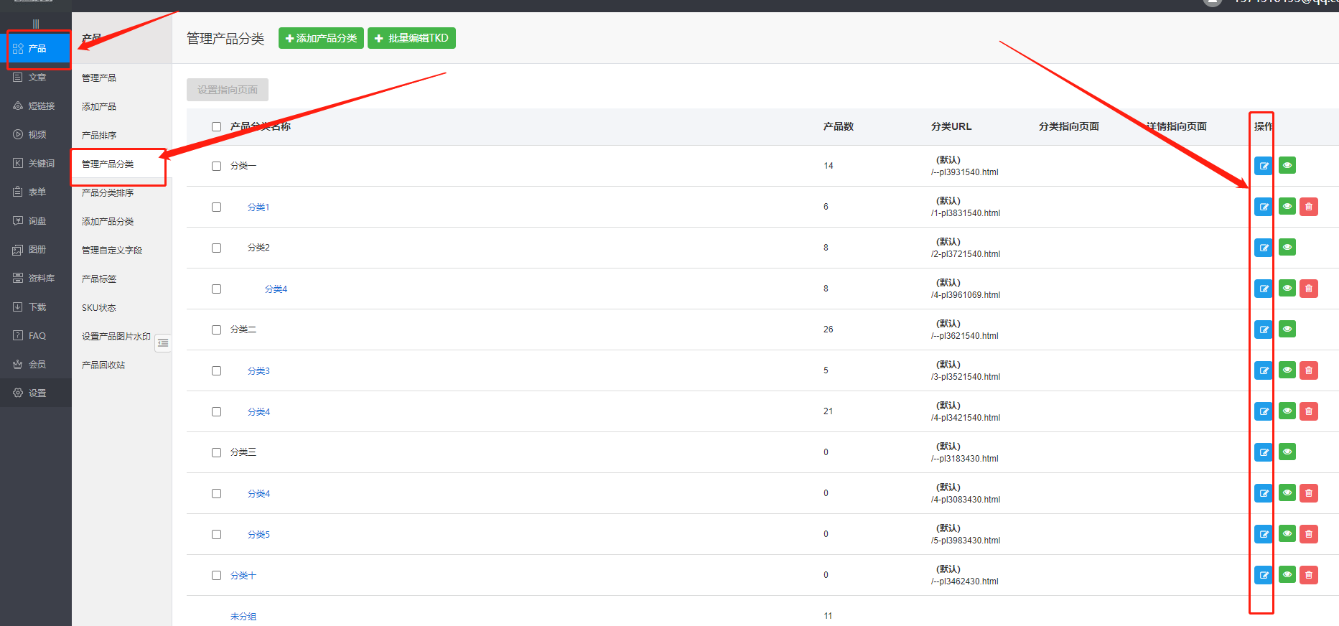
Task: Click the blue edit icon for 分类一
Action: (1263, 166)
